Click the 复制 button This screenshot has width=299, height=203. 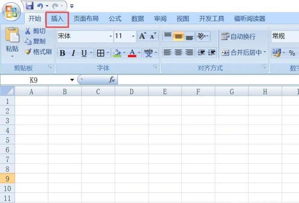click(x=35, y=41)
